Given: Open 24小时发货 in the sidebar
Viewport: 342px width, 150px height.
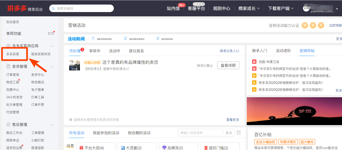Looking at the screenshot, I should coord(14,97).
